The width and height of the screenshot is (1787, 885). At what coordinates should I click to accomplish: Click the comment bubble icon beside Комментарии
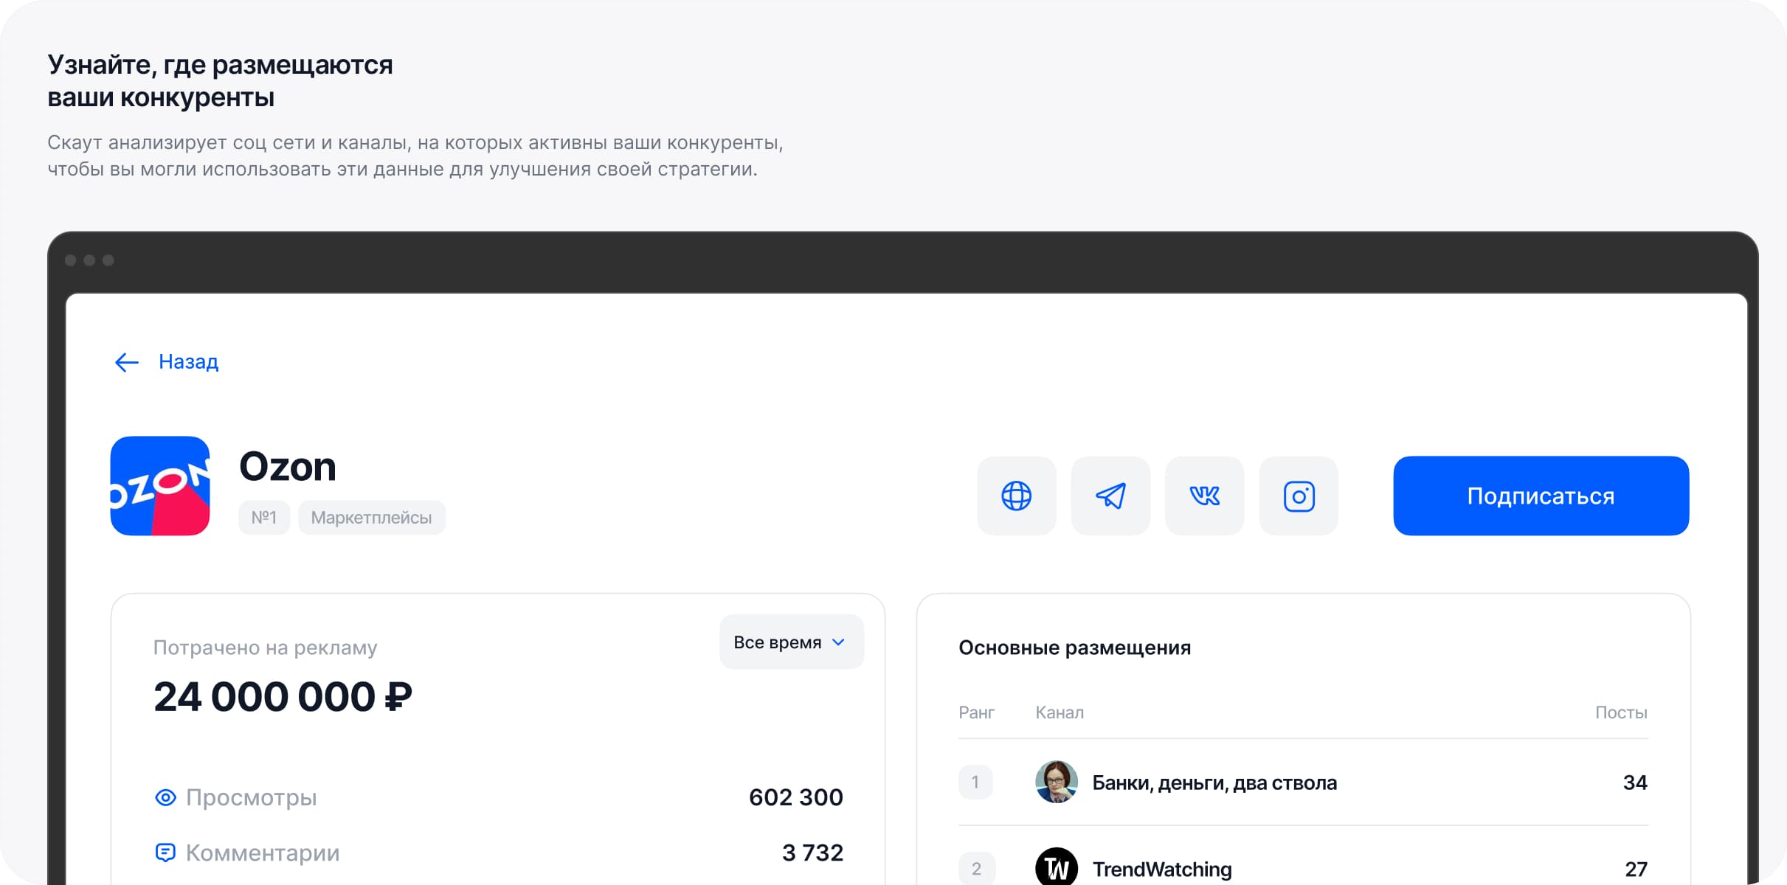click(165, 852)
